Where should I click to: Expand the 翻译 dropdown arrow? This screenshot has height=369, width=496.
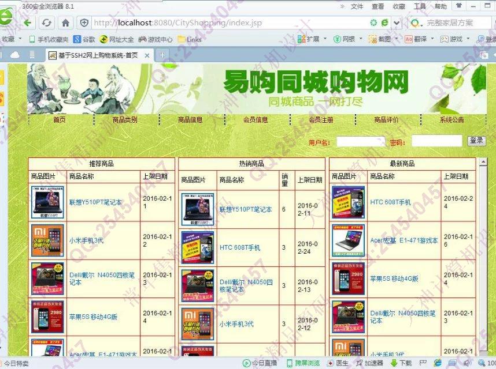pyautogui.click(x=432, y=39)
